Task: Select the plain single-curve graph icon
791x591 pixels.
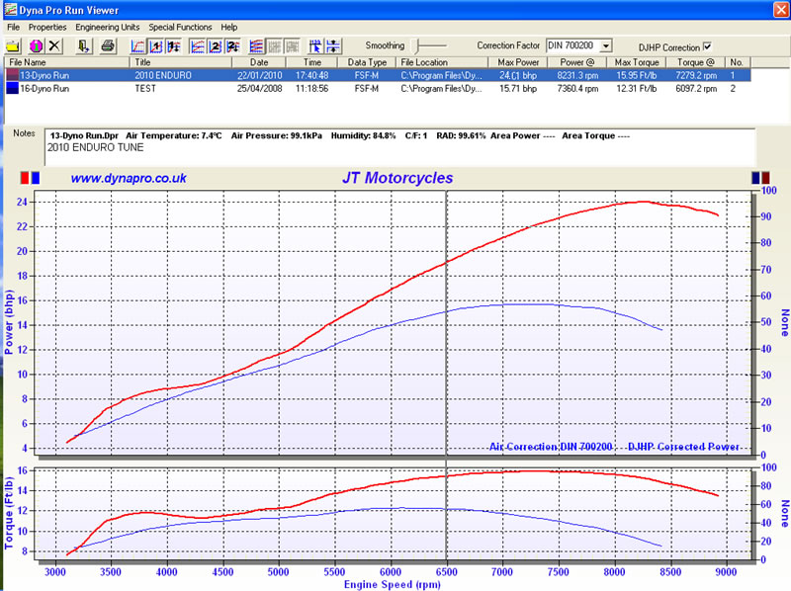Action: (x=137, y=46)
